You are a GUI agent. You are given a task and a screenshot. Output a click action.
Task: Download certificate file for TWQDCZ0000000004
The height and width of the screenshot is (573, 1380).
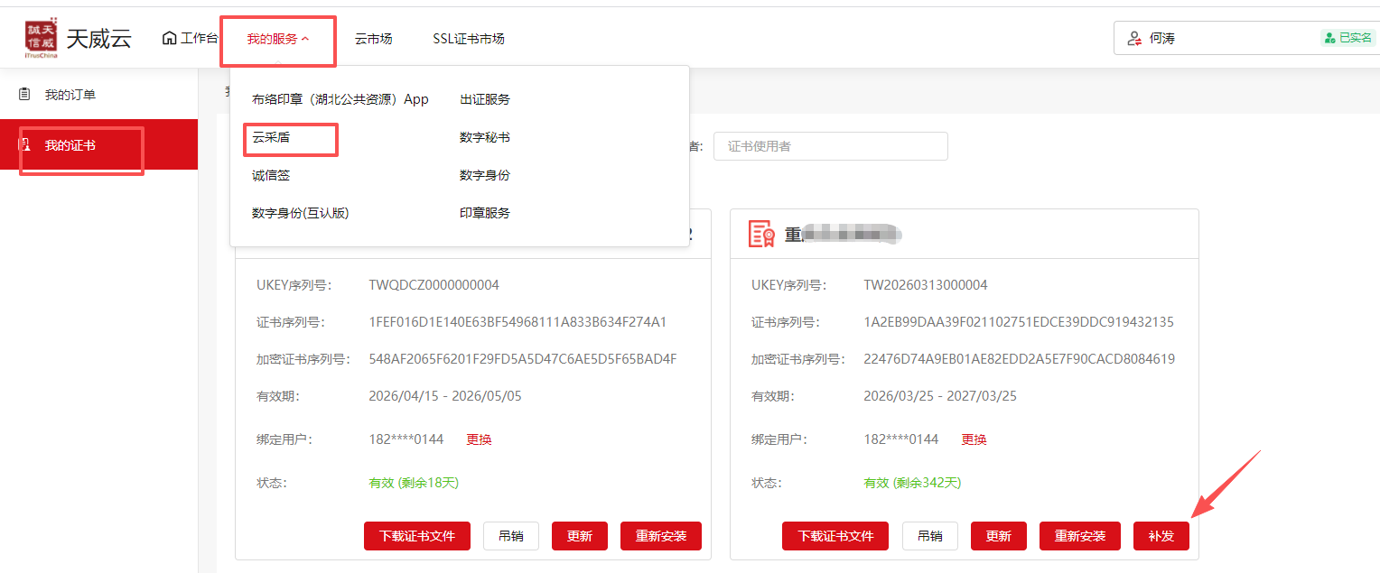[x=417, y=536]
